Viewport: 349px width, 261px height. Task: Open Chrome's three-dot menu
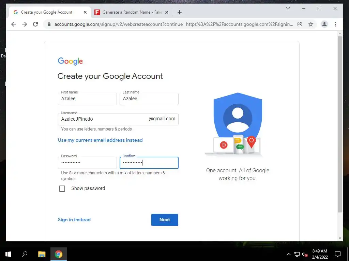point(335,24)
